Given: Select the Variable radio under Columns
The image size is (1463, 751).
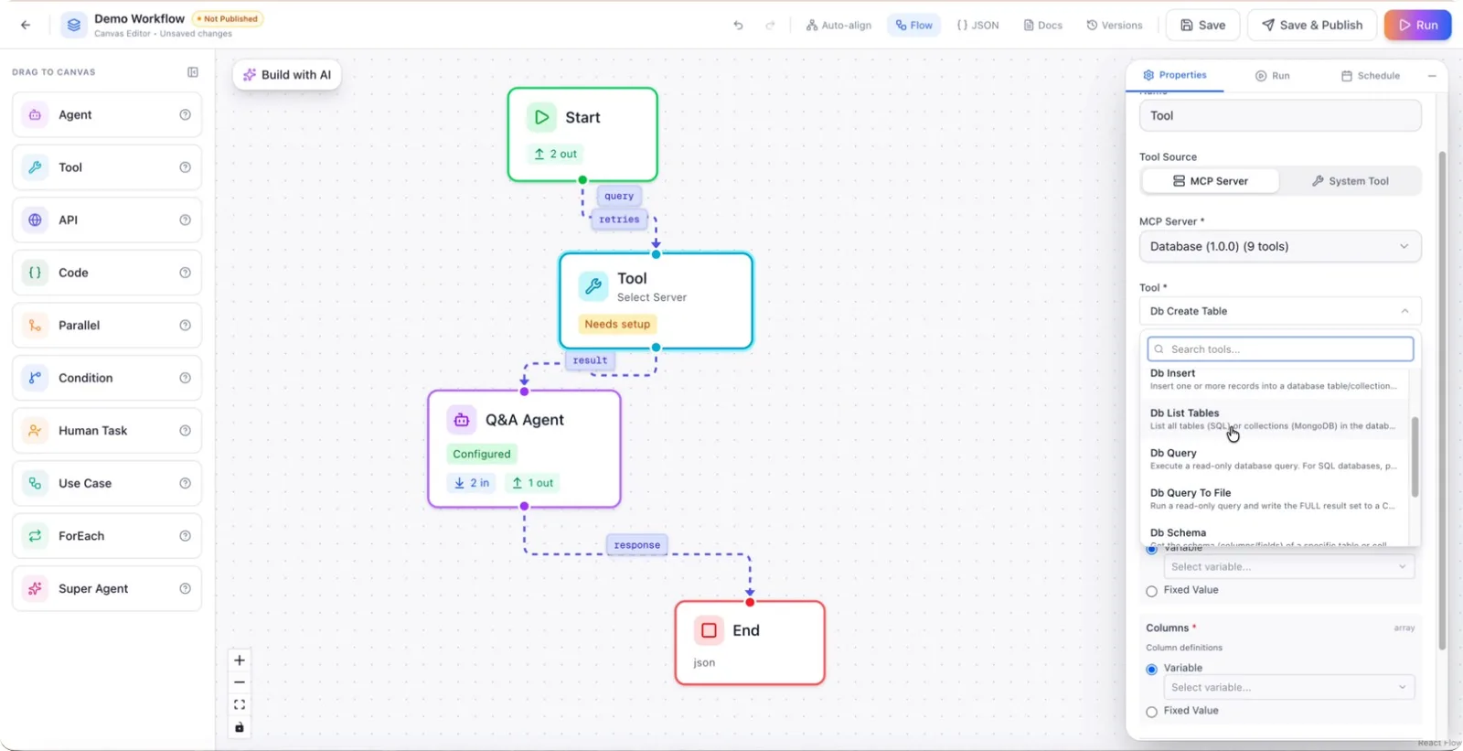Looking at the screenshot, I should point(1151,670).
